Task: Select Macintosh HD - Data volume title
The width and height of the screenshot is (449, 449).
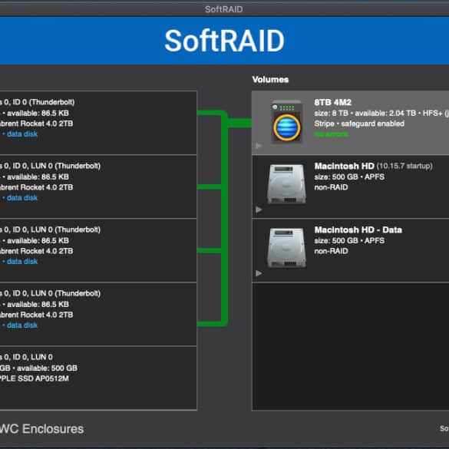Action: coord(358,230)
